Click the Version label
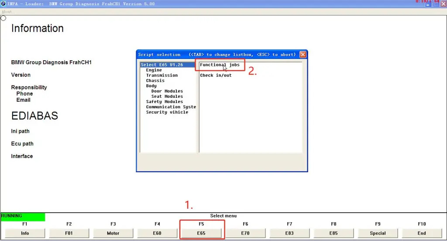Viewport: 447px width, 241px height. pos(21,75)
